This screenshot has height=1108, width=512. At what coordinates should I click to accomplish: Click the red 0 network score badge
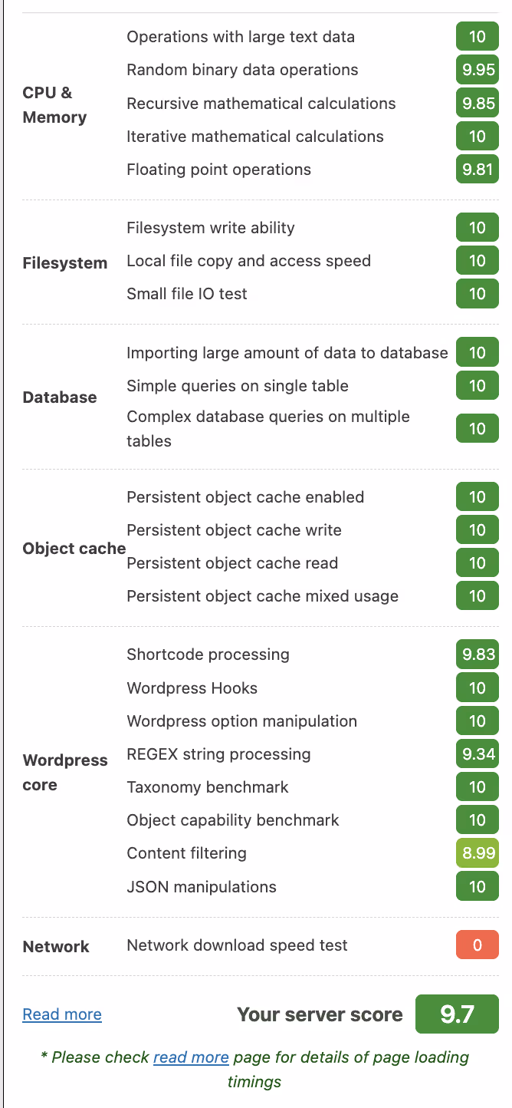tap(477, 945)
